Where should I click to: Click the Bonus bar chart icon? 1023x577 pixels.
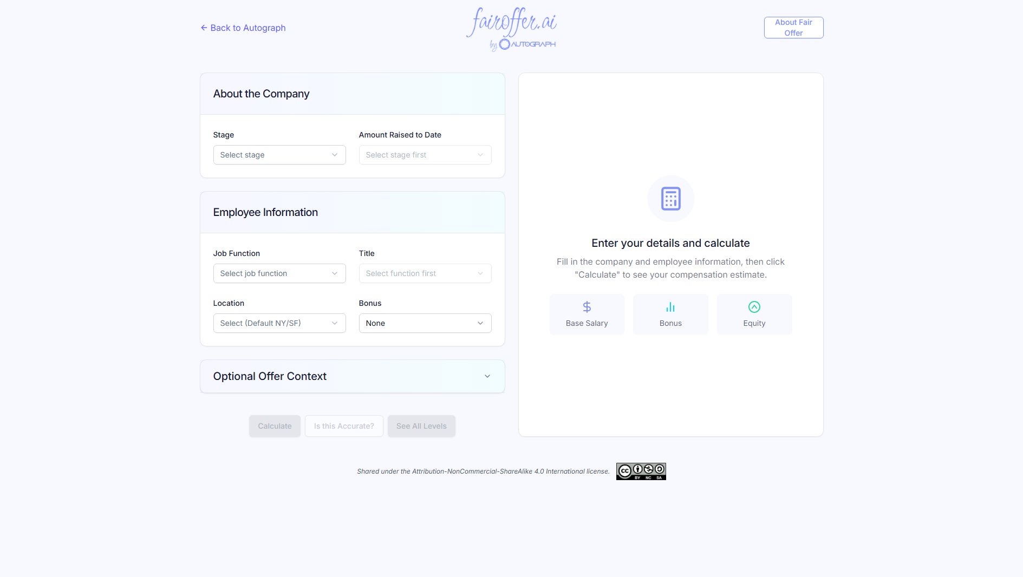tap(670, 307)
